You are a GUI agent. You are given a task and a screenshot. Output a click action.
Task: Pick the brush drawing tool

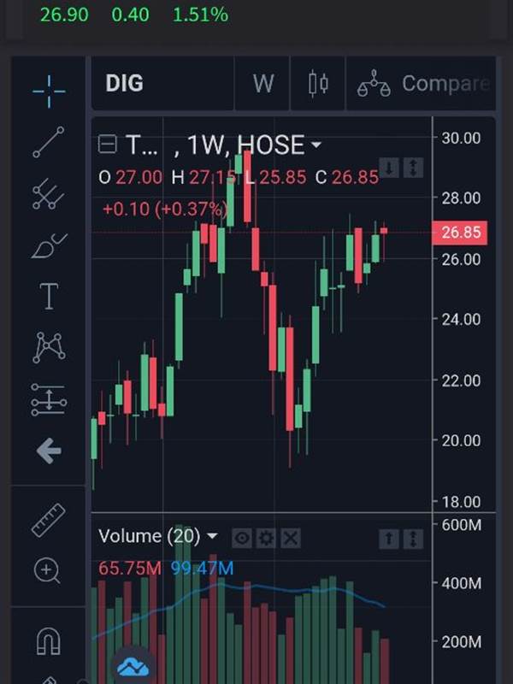50,245
